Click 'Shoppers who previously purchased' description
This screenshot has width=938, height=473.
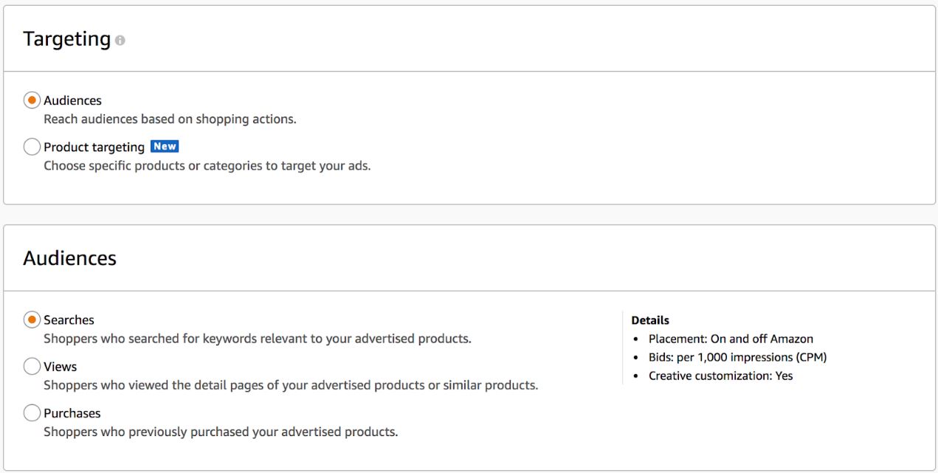221,432
